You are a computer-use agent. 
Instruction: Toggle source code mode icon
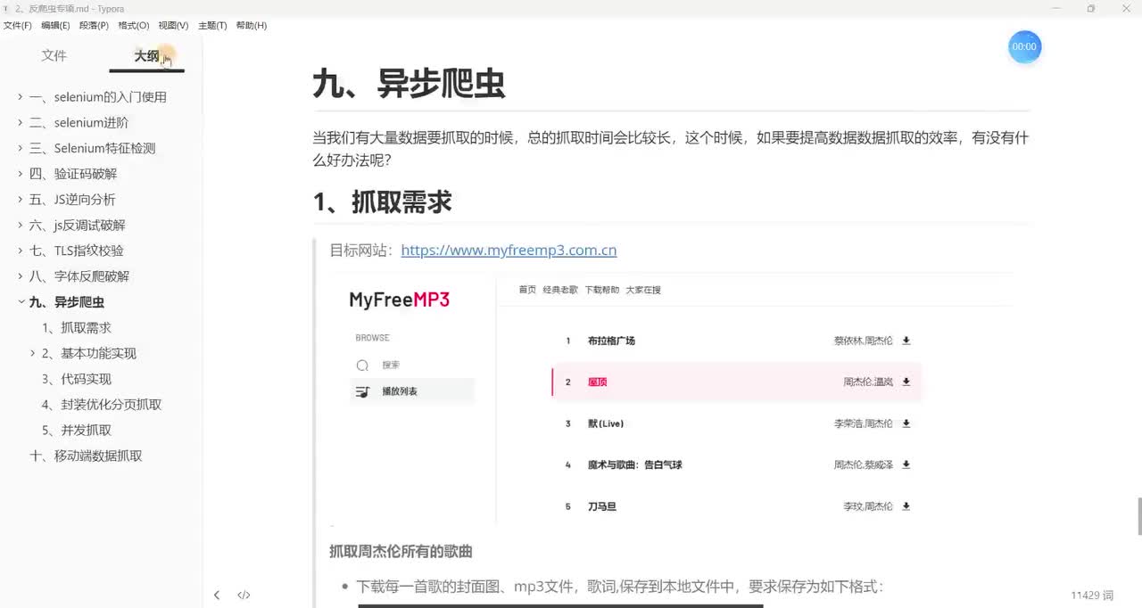[244, 595]
